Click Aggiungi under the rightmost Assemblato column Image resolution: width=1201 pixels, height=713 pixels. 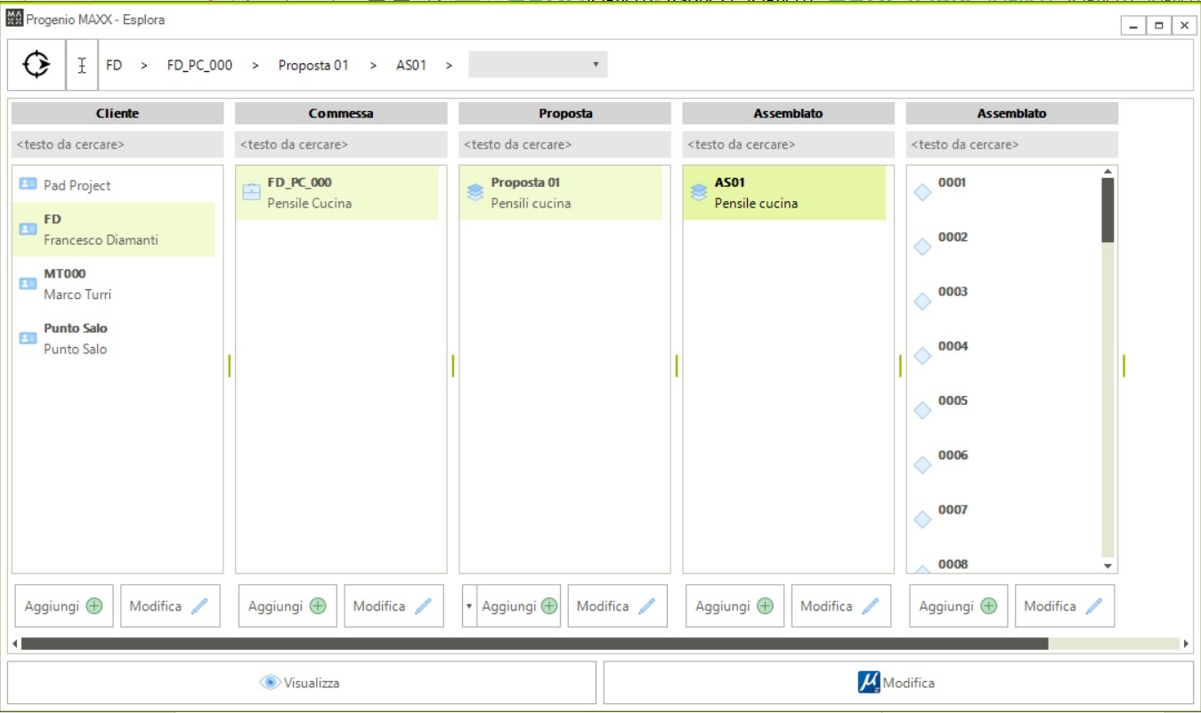(958, 606)
